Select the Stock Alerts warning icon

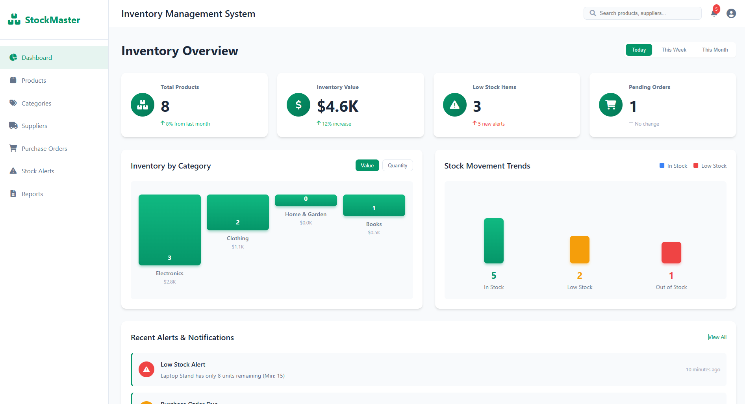(x=14, y=170)
